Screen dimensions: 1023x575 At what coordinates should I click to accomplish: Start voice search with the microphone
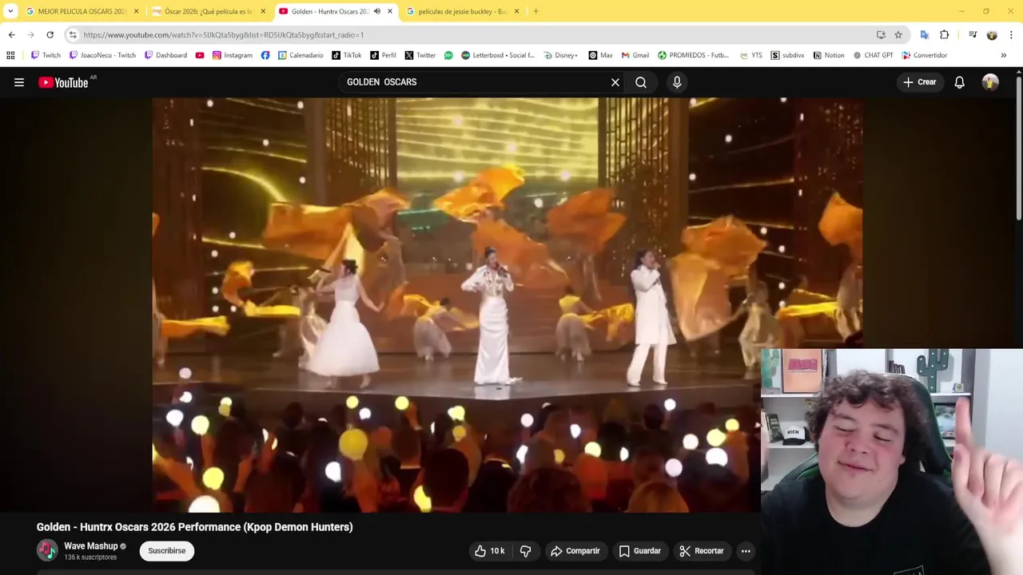[677, 82]
